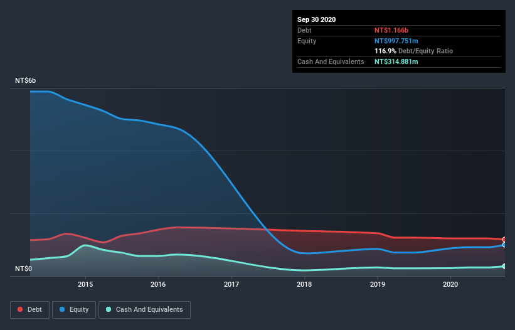Click the 2016 x-axis label

click(x=158, y=284)
